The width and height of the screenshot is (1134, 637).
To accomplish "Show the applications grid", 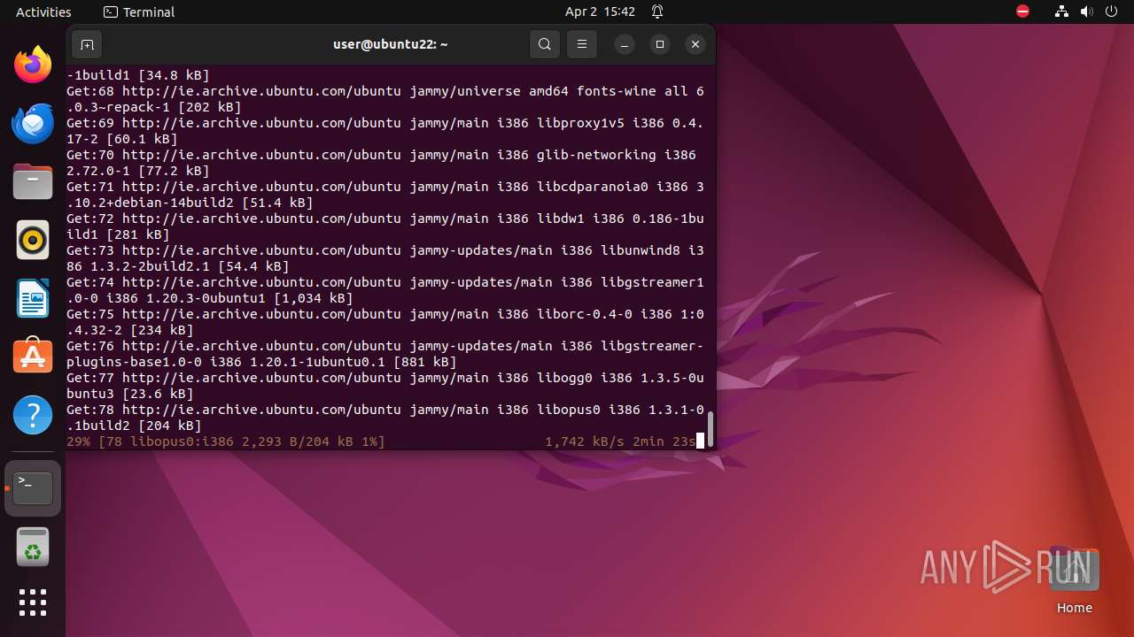I will [x=33, y=602].
